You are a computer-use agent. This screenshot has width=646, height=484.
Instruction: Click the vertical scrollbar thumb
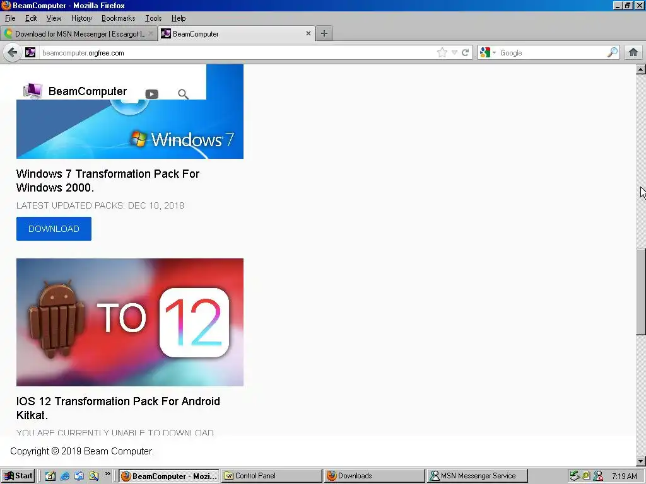(x=641, y=292)
